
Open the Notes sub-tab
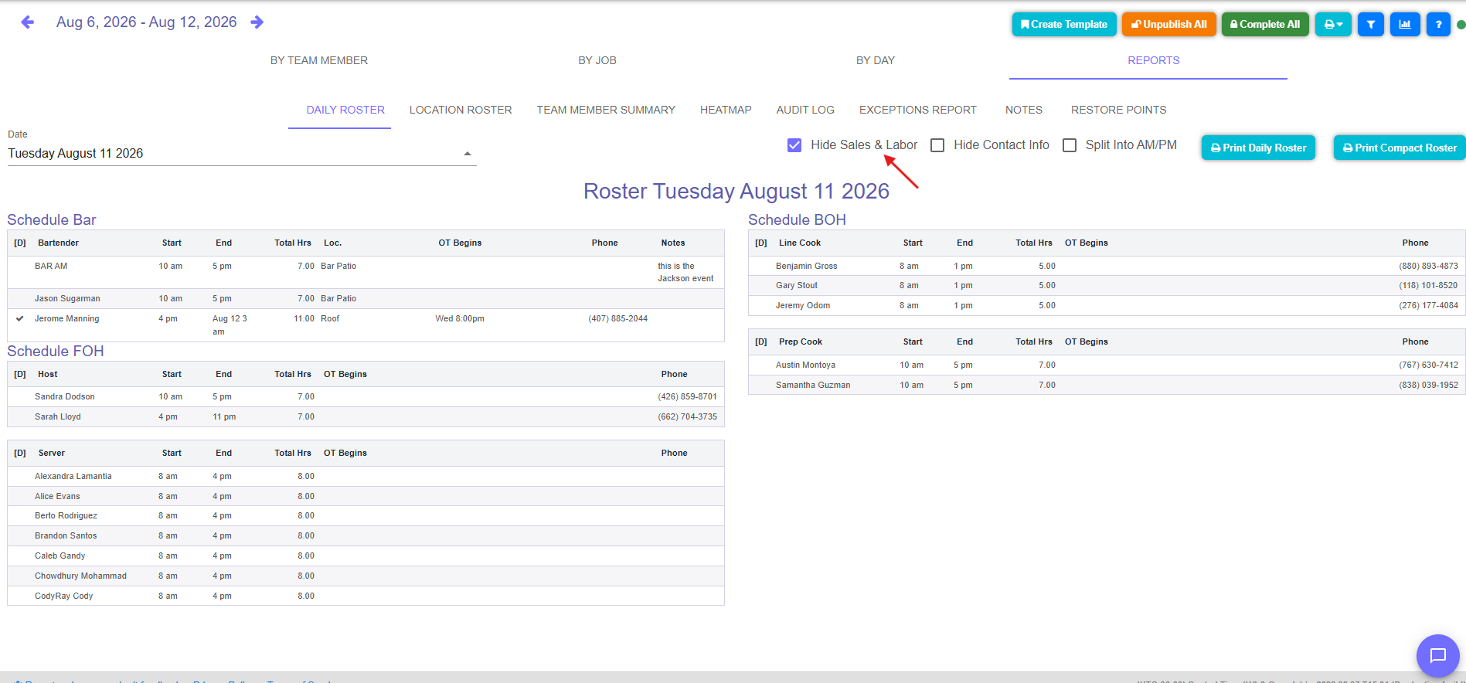(x=1024, y=110)
